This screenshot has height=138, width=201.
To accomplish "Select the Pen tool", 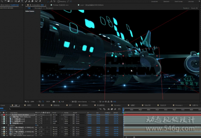I will tap(19, 1).
